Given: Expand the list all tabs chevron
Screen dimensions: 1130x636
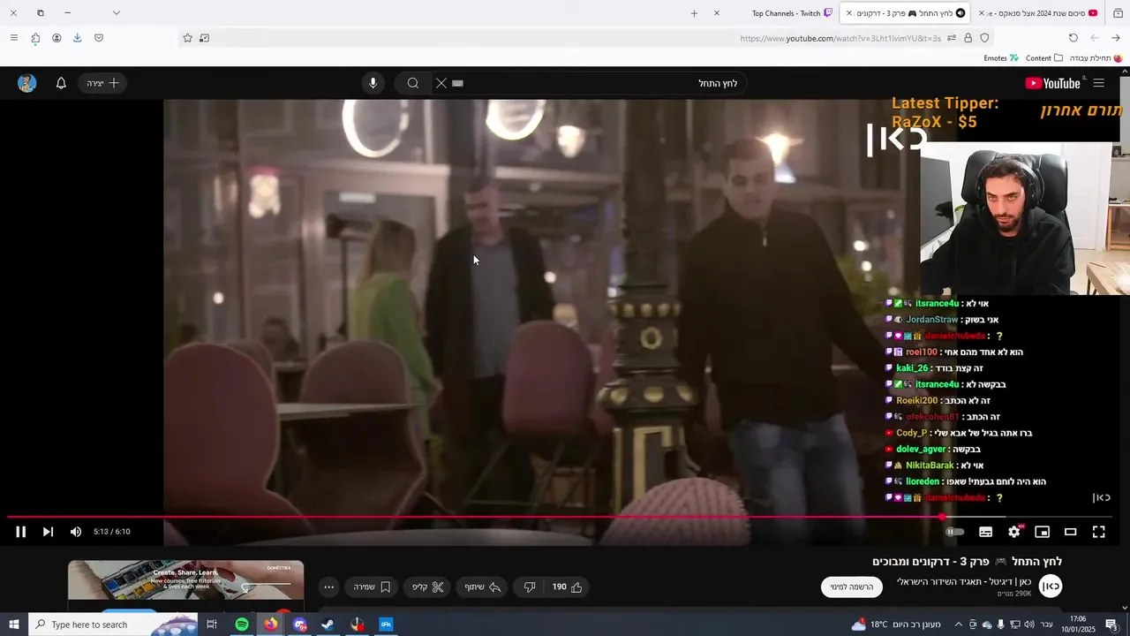Looking at the screenshot, I should [116, 13].
